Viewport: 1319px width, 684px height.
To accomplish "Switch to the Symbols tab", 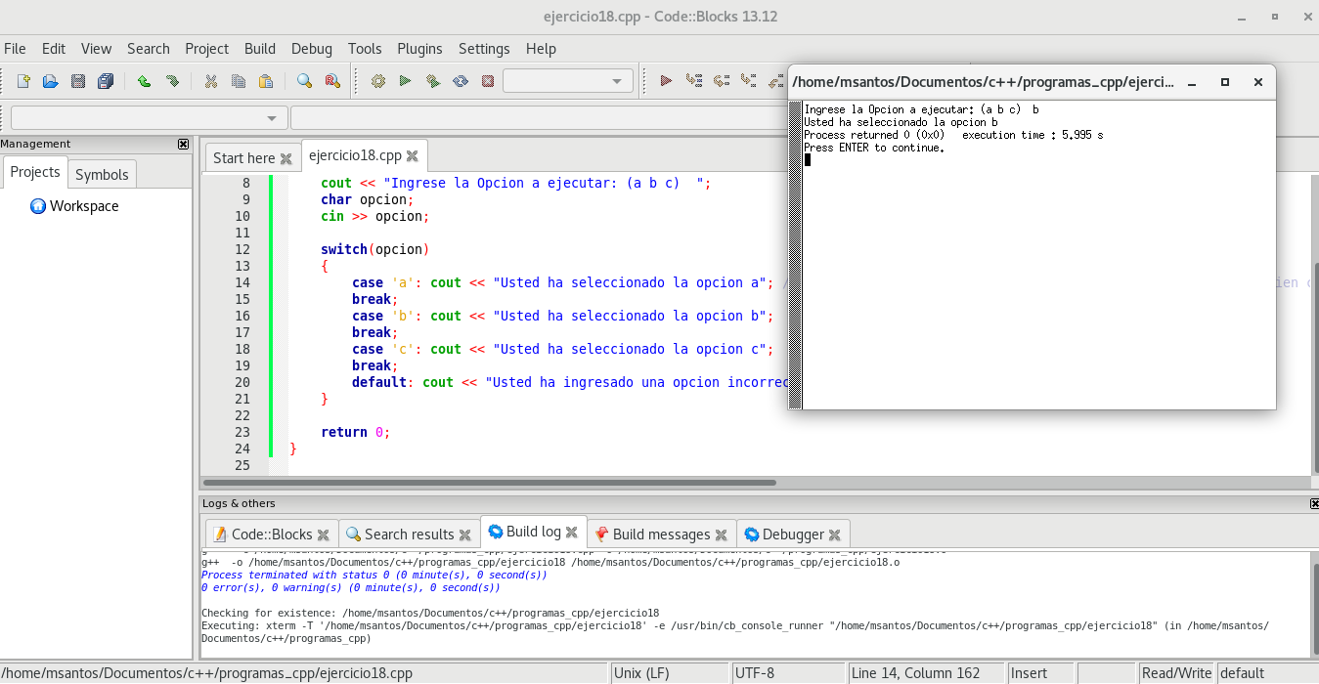I will pos(102,174).
